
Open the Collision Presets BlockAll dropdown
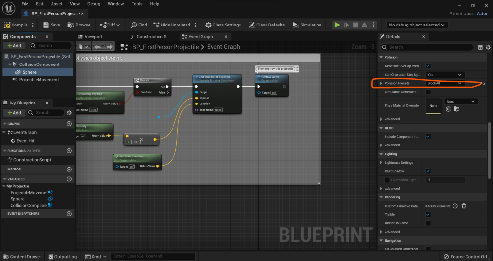[x=444, y=83]
